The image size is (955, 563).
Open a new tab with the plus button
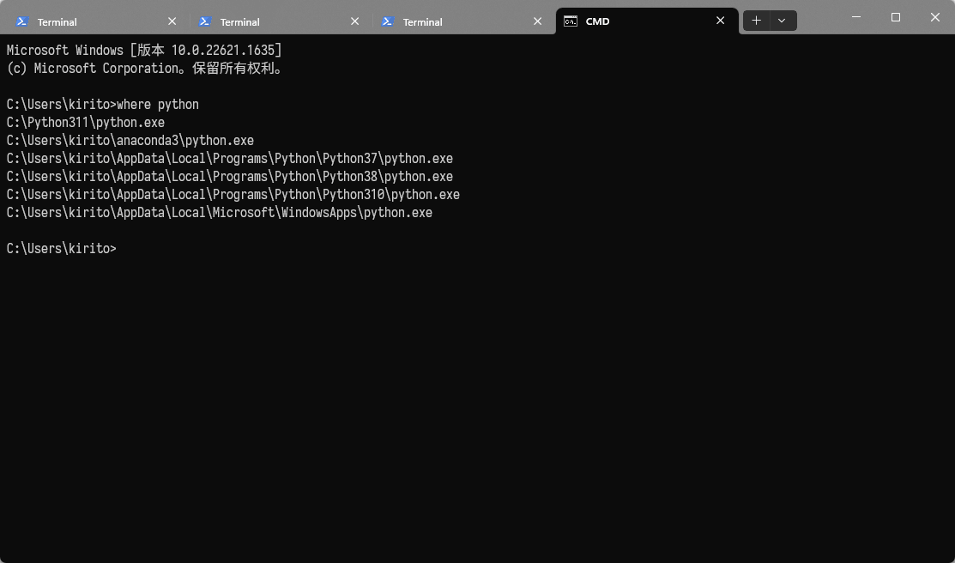click(x=756, y=21)
